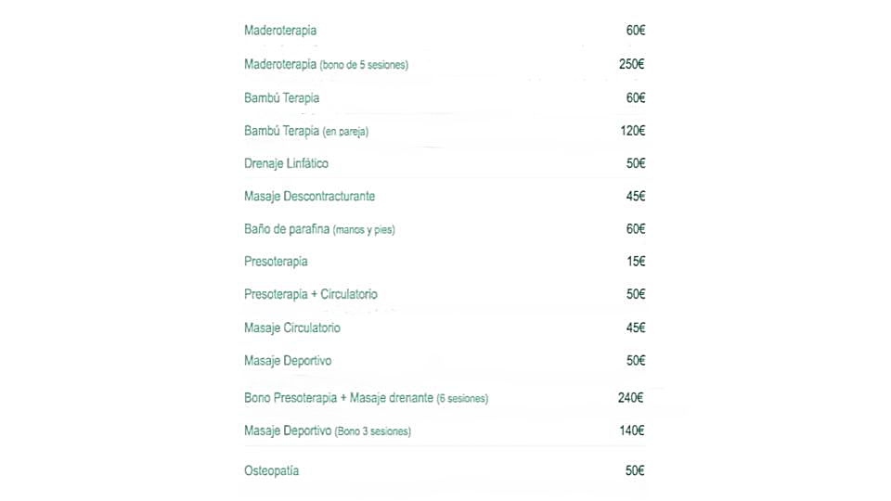
Task: Click the Baño de parafina 60€ price
Action: [635, 229]
